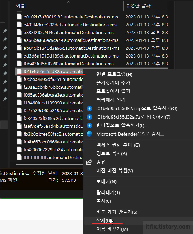Click file icon of e402f48cee302def file
Image resolution: width=193 pixels, height=234 pixels.
(19, 25)
